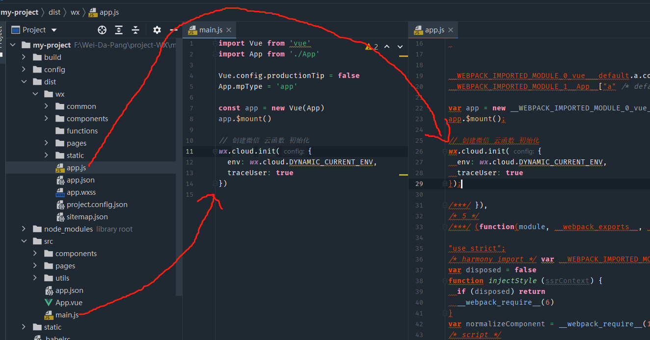Expand the utils folder

pos(35,278)
